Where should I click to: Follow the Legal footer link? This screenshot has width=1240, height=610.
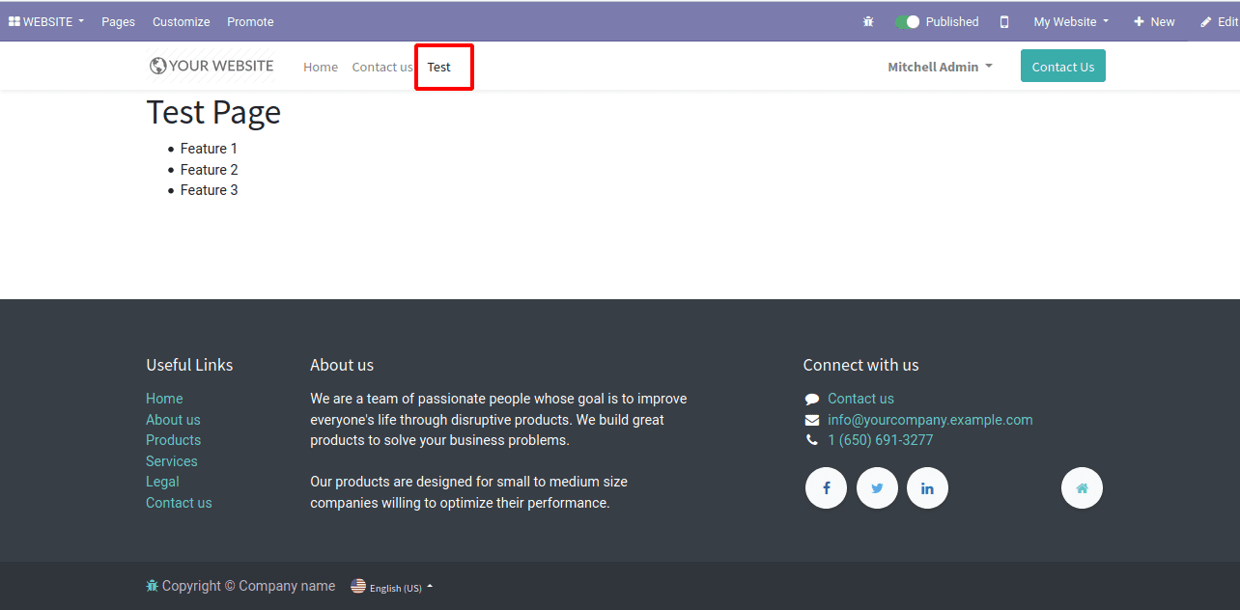(162, 482)
